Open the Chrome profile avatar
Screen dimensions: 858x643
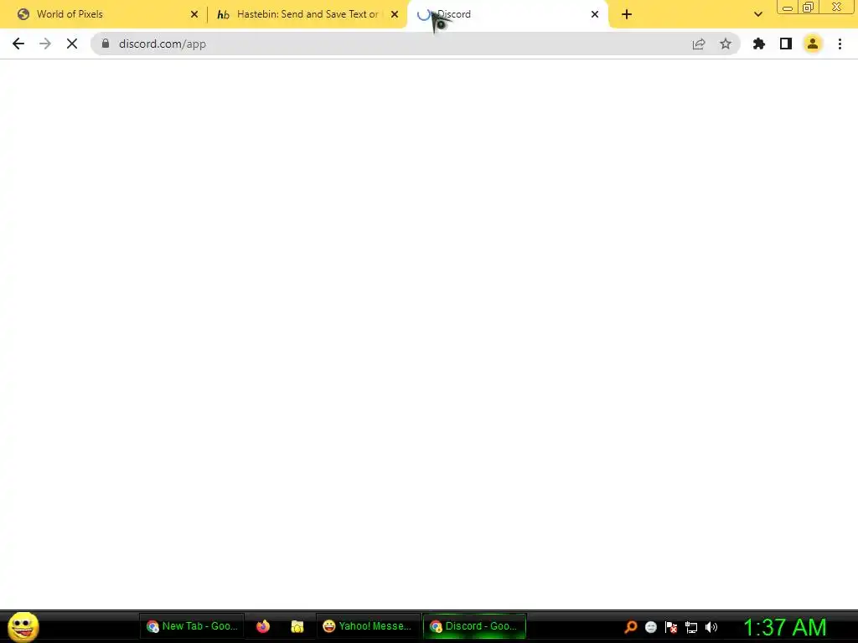pos(813,44)
